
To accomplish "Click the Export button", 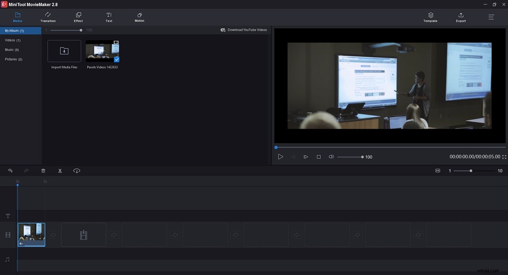I will click(460, 18).
